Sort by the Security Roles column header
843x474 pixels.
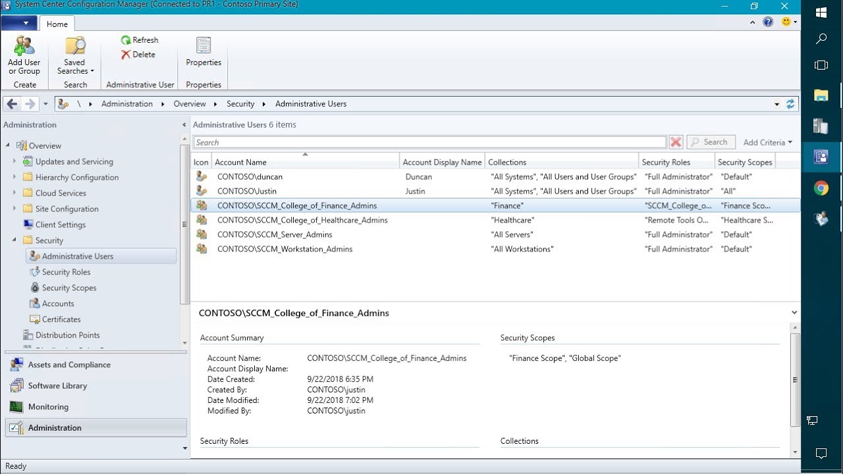click(676, 162)
